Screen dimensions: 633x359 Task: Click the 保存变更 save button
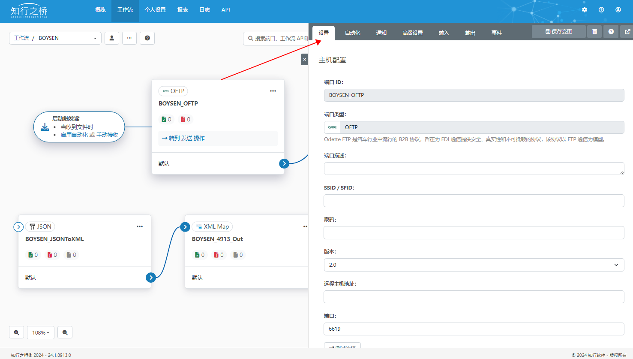coord(558,32)
